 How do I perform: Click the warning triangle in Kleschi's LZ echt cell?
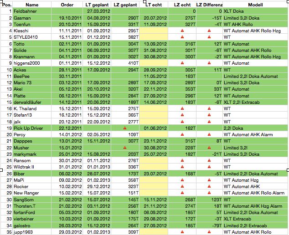coord(182,31)
